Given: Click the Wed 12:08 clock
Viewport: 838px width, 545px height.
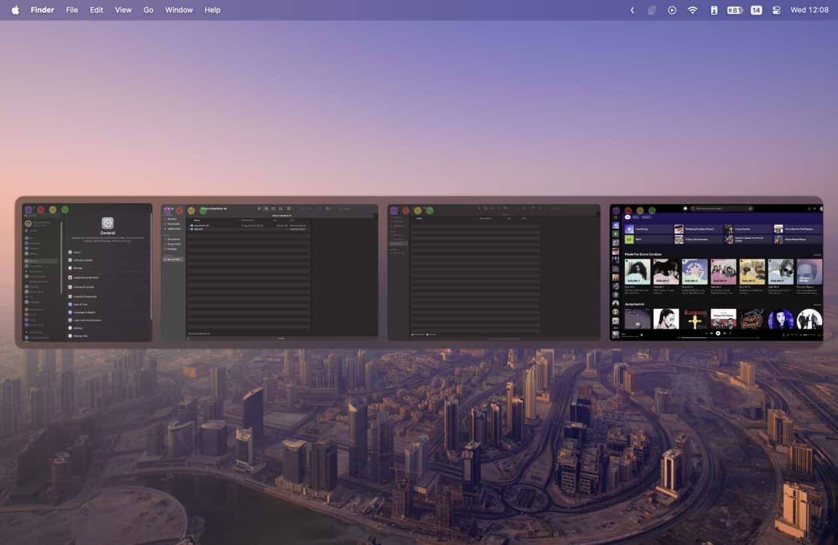Looking at the screenshot, I should tap(809, 10).
